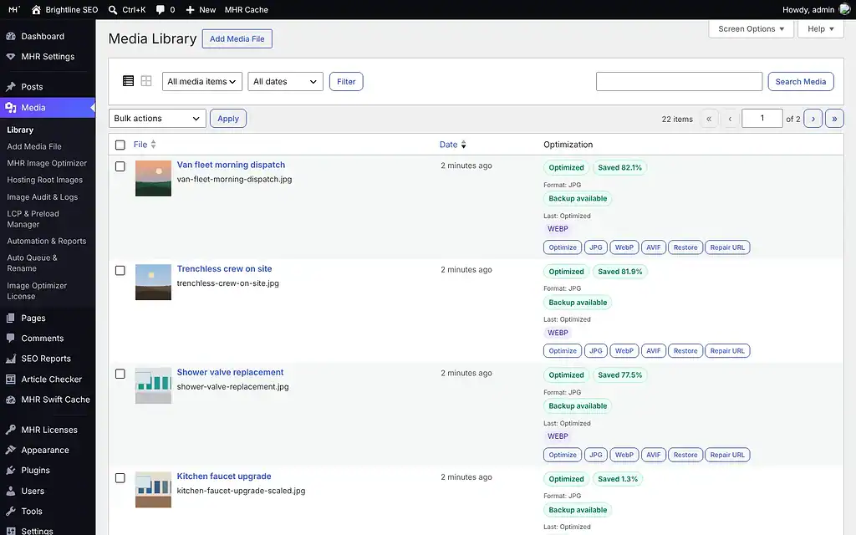Click the Appearance brush icon
Viewport: 856px width, 535px height.
(x=10, y=450)
